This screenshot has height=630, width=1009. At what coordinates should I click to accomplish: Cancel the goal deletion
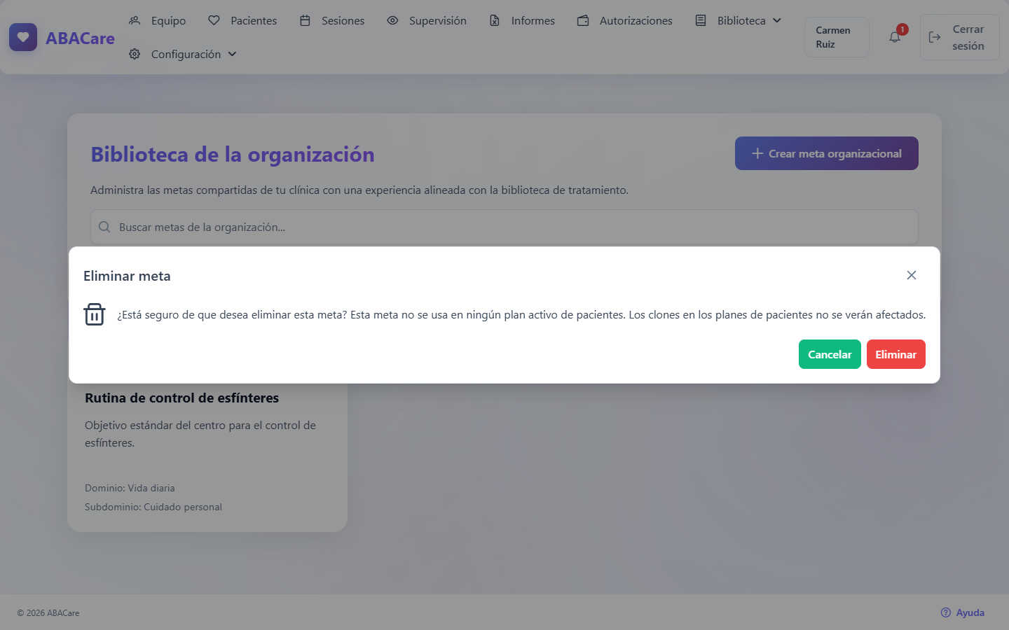(x=830, y=354)
